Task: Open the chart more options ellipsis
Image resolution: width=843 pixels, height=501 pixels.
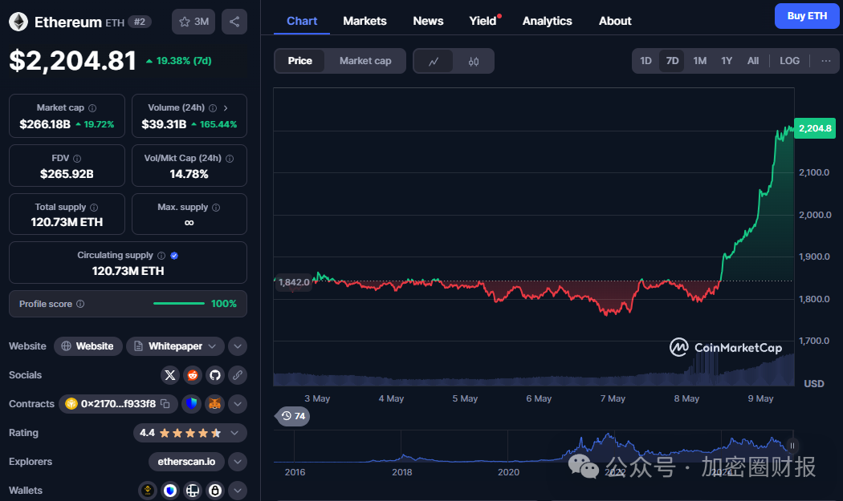Action: (x=826, y=61)
